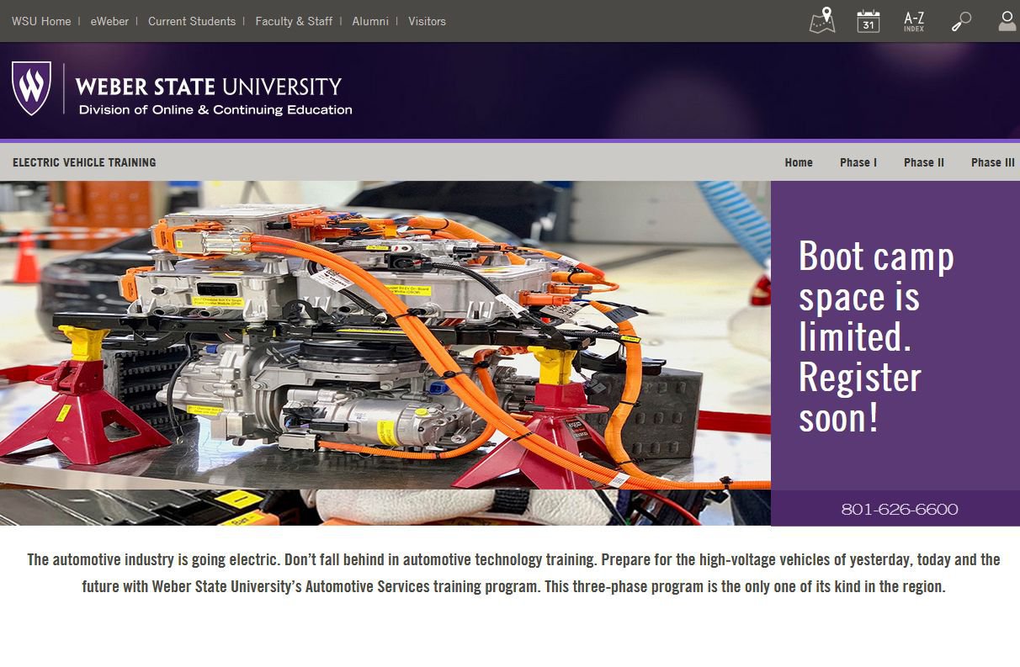Image resolution: width=1020 pixels, height=667 pixels.
Task: Open the eWeber link
Action: tap(109, 21)
